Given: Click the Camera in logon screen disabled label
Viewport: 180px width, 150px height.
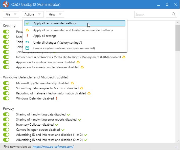Looking at the screenshot, I should click(38, 130).
